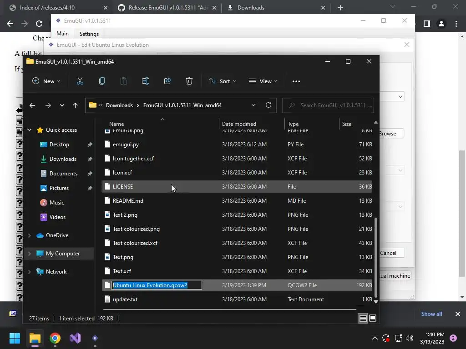Open the Main tab in EmuGUI
466x349 pixels.
63,34
